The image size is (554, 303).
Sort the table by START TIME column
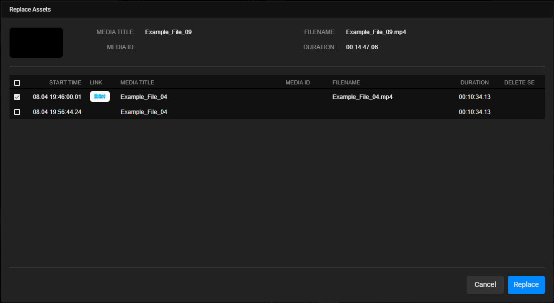(65, 82)
